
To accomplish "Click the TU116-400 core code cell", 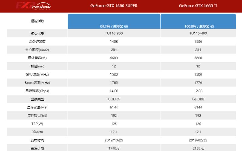I will (x=198, y=33).
